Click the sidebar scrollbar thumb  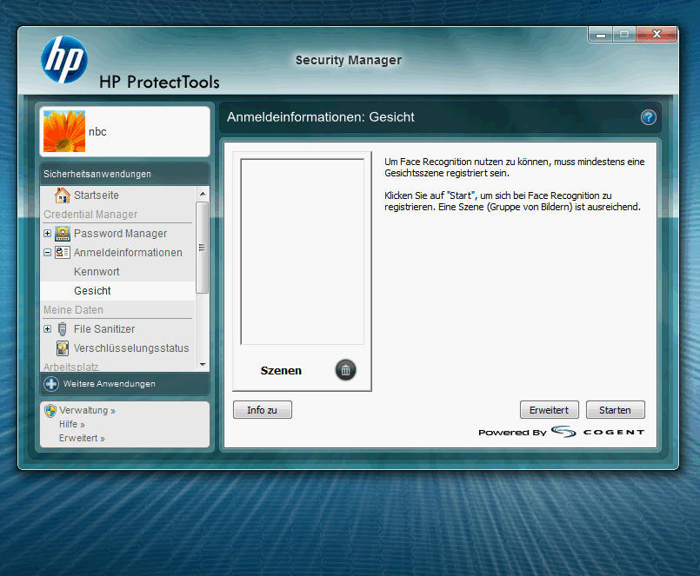(x=203, y=248)
